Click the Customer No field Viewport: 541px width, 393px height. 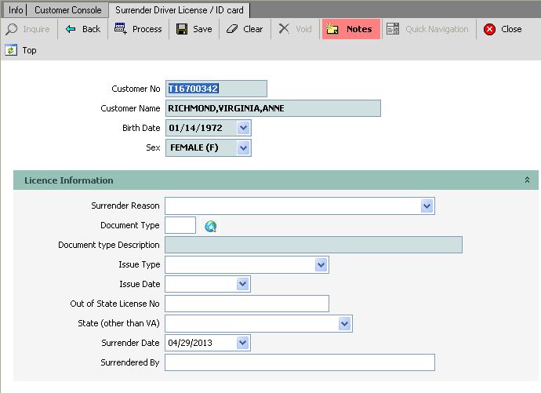216,89
